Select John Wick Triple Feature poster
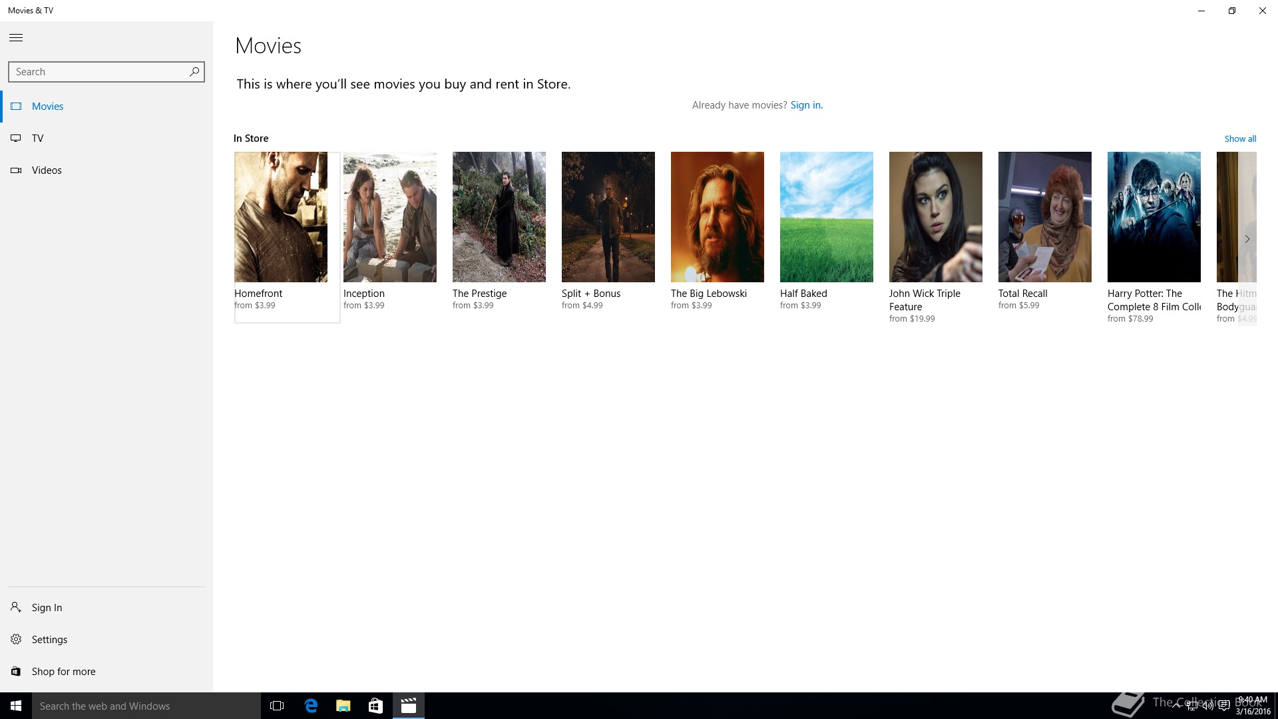1278x719 pixels. click(x=936, y=217)
